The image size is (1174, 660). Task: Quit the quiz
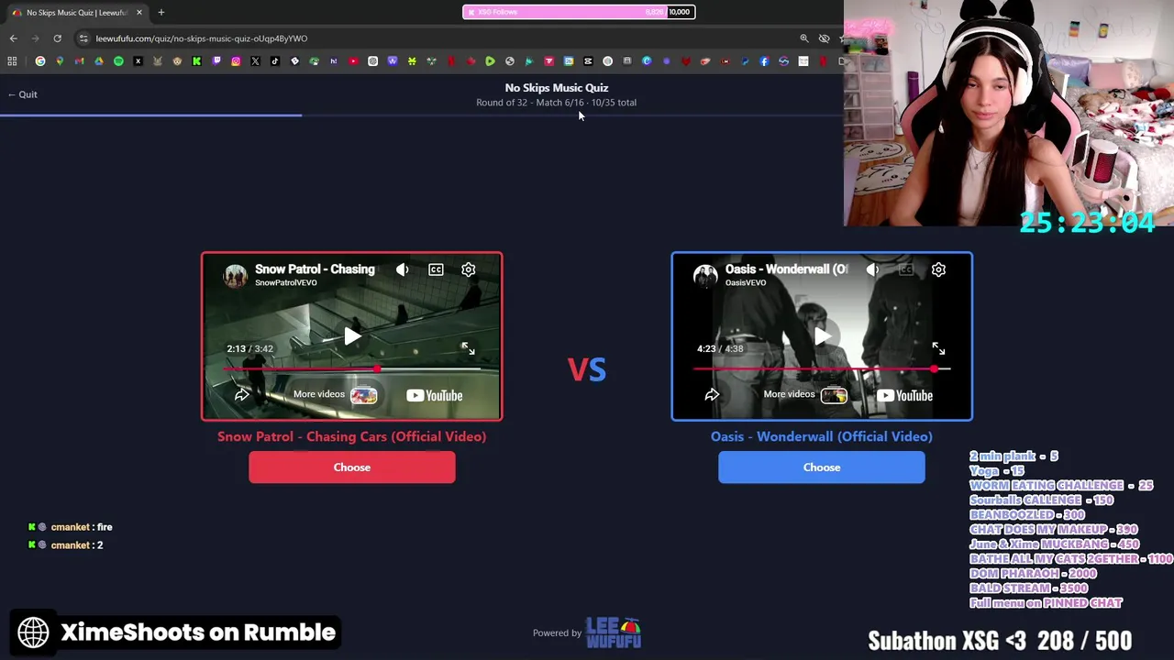(x=23, y=94)
